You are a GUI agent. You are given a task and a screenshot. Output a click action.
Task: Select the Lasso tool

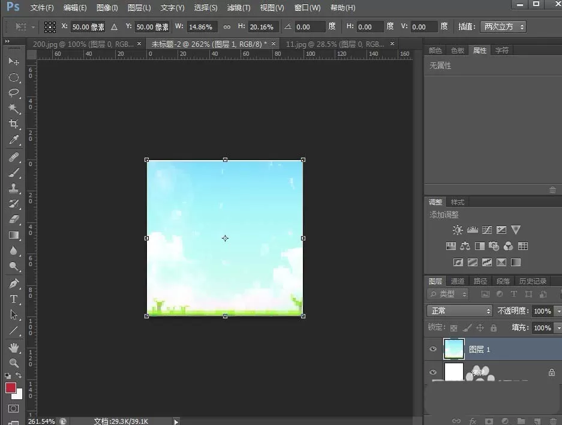click(x=14, y=93)
